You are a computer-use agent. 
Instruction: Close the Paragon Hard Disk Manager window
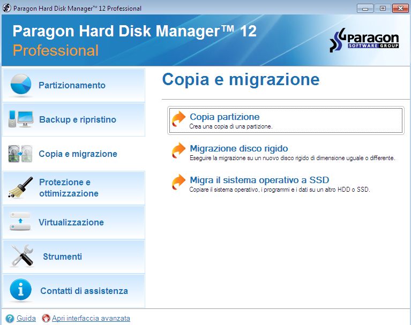coord(400,9)
